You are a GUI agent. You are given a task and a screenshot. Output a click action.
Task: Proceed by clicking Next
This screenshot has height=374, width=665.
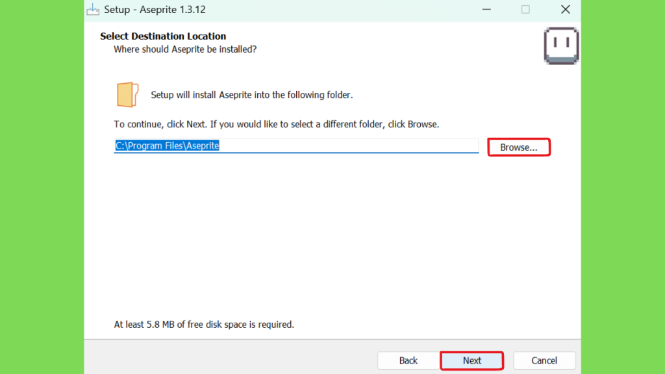[x=472, y=360]
